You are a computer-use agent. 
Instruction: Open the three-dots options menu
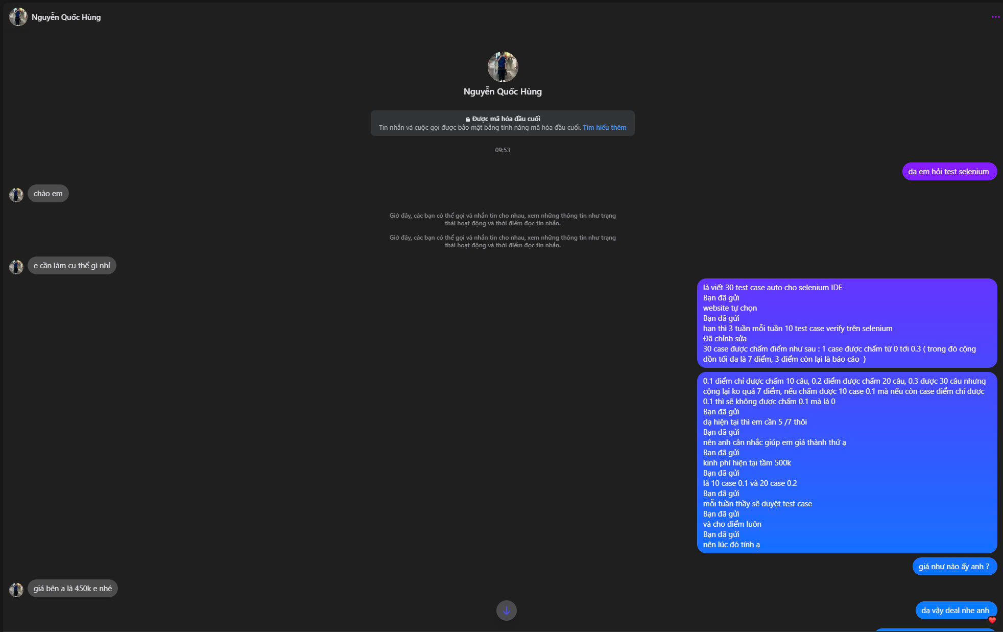point(995,17)
